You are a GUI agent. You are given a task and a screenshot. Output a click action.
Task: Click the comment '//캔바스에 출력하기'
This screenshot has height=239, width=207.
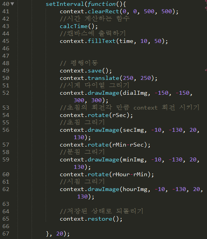pos(93,34)
